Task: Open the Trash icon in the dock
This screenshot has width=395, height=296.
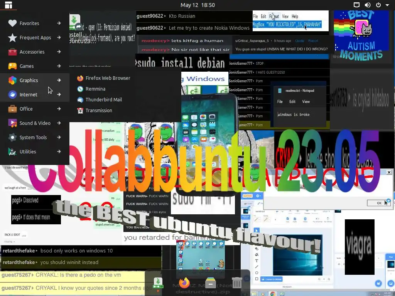Action: tap(237, 283)
